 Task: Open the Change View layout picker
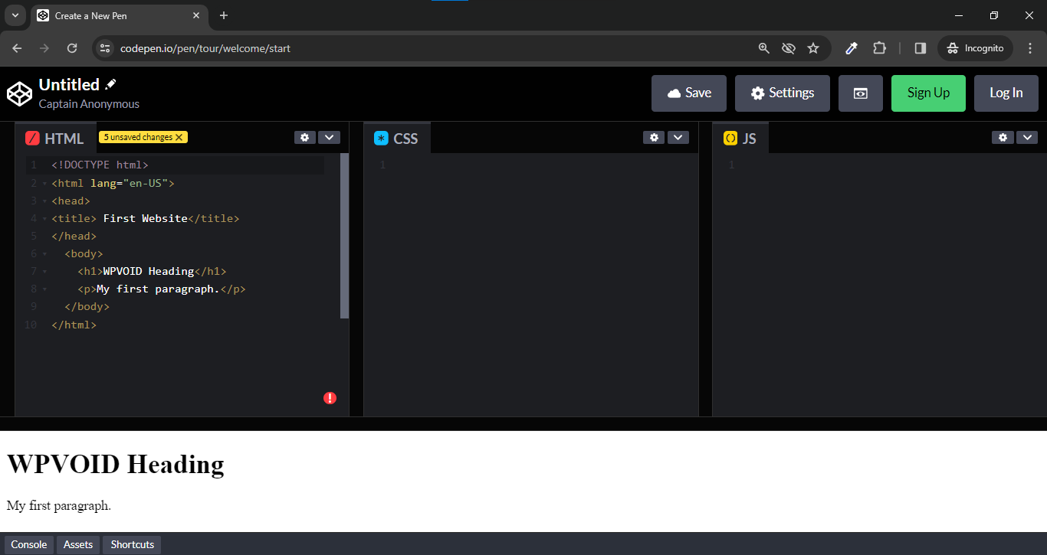[860, 93]
